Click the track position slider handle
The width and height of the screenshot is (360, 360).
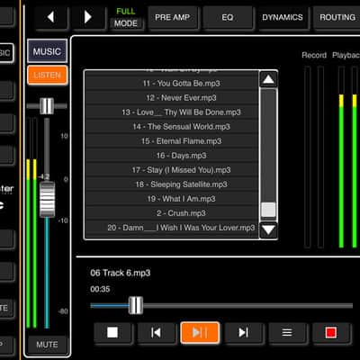(x=136, y=305)
